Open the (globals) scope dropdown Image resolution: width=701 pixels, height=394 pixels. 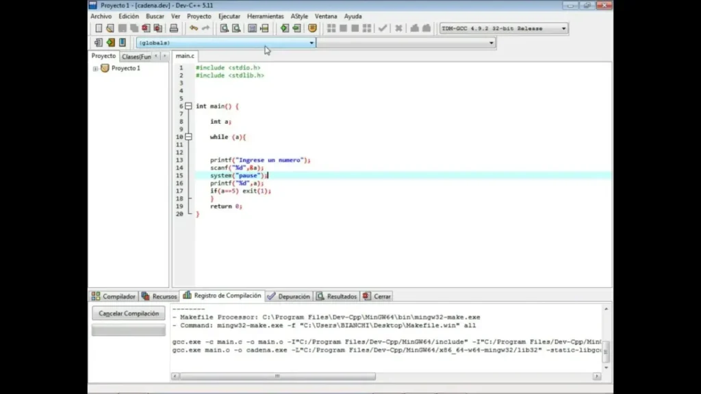click(311, 43)
